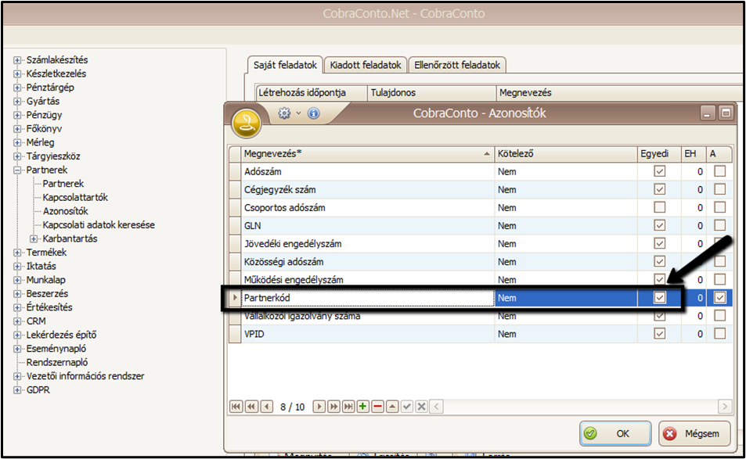Uncheck the A checkbox for Partnerkód
746x459 pixels.
[720, 297]
